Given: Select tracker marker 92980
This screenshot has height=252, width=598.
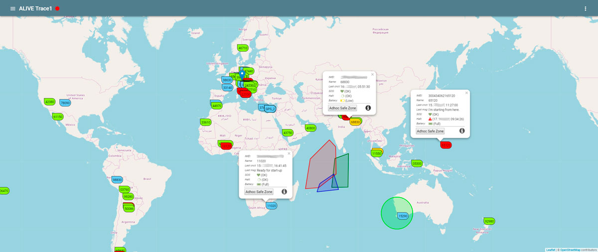Looking at the screenshot, I should [x=489, y=221].
